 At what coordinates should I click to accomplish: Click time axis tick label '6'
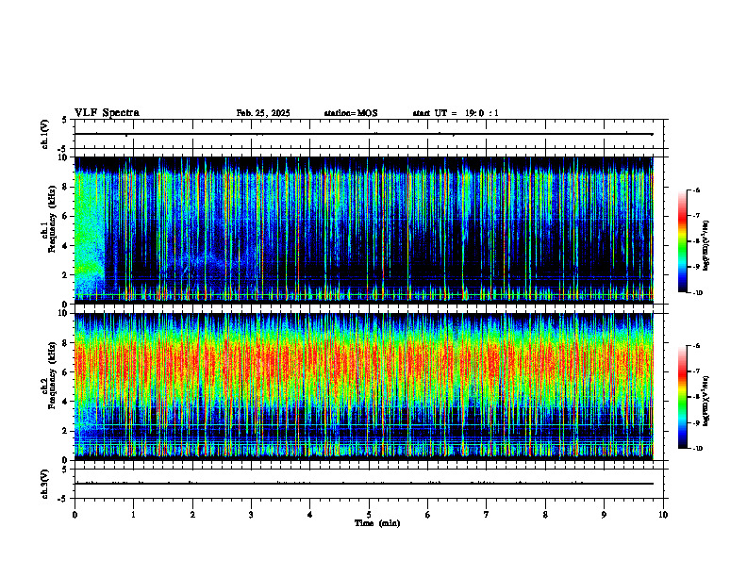[x=428, y=515]
